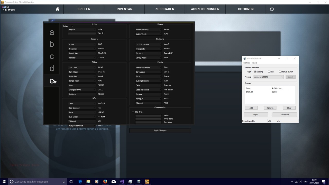Select the Existing process radio button
This screenshot has width=329, height=185.
click(x=259, y=72)
